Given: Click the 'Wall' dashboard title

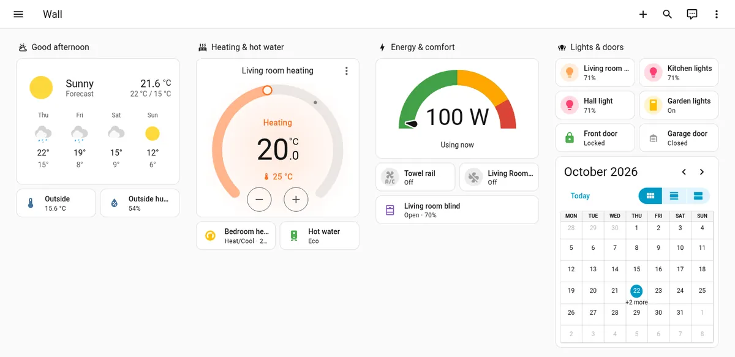Looking at the screenshot, I should coord(53,14).
